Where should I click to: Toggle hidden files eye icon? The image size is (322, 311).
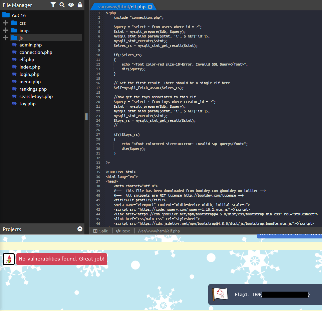71,5
